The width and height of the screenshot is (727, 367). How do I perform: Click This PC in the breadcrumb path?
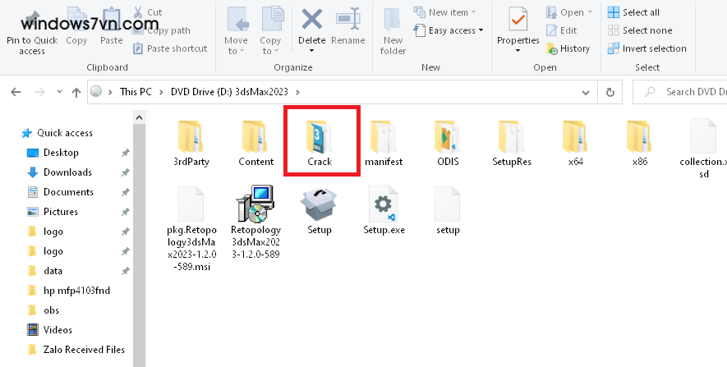coord(136,92)
